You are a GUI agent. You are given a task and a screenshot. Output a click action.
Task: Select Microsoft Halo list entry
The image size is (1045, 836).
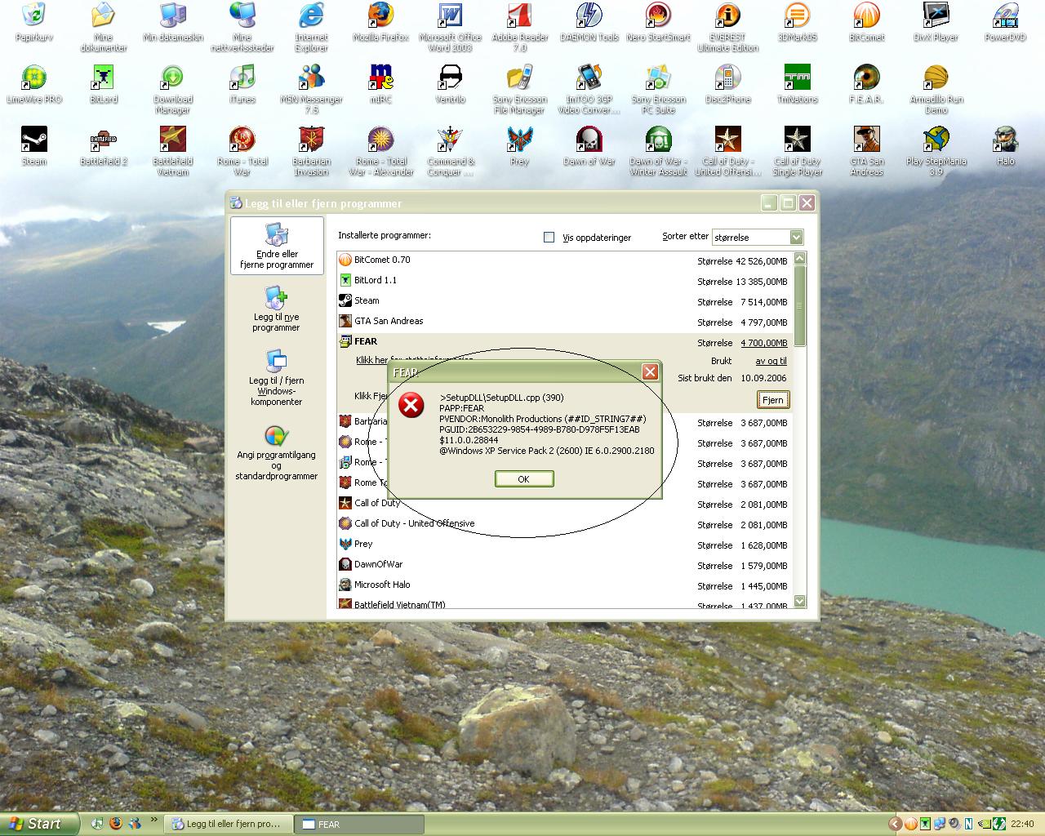point(564,585)
